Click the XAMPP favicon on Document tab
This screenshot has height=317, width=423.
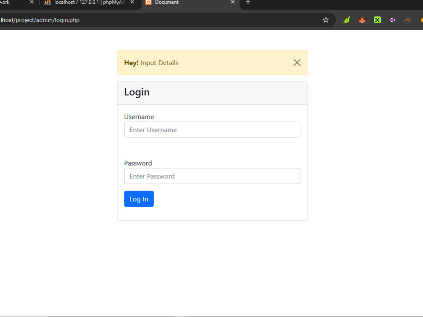click(148, 2)
